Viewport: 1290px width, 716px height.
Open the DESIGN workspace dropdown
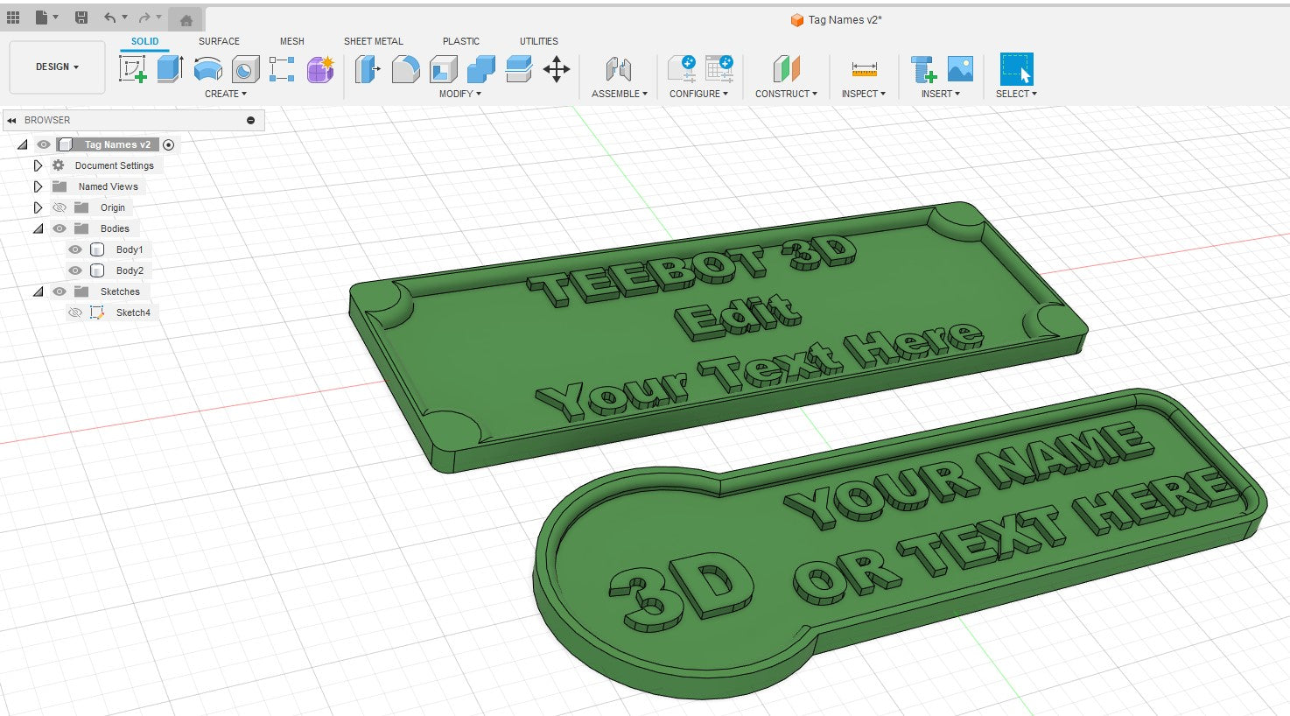click(57, 67)
